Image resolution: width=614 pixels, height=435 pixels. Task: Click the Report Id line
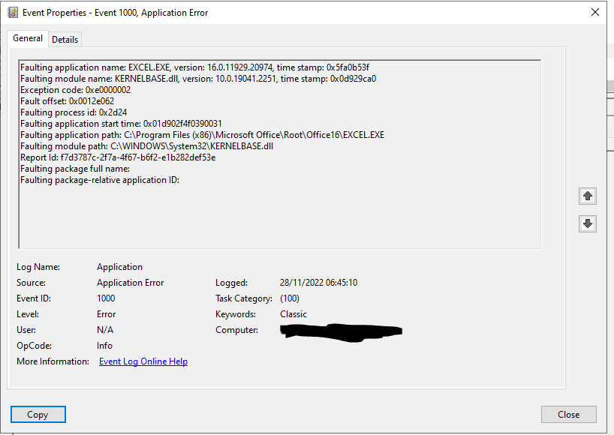[x=118, y=157]
